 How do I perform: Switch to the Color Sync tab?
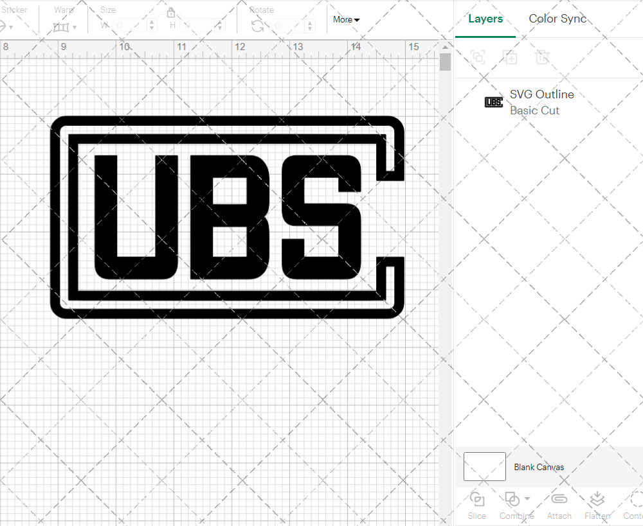[557, 19]
